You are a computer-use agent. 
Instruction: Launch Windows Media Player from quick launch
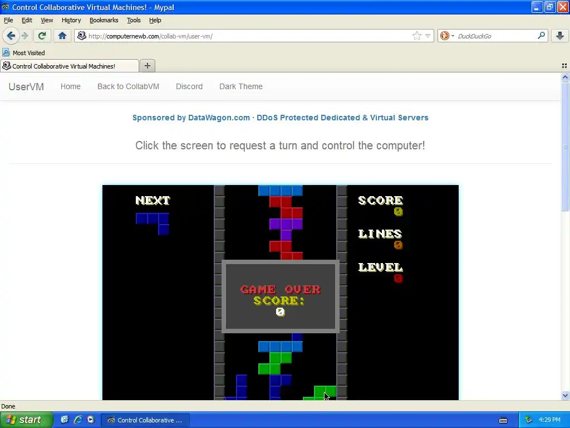(x=91, y=420)
